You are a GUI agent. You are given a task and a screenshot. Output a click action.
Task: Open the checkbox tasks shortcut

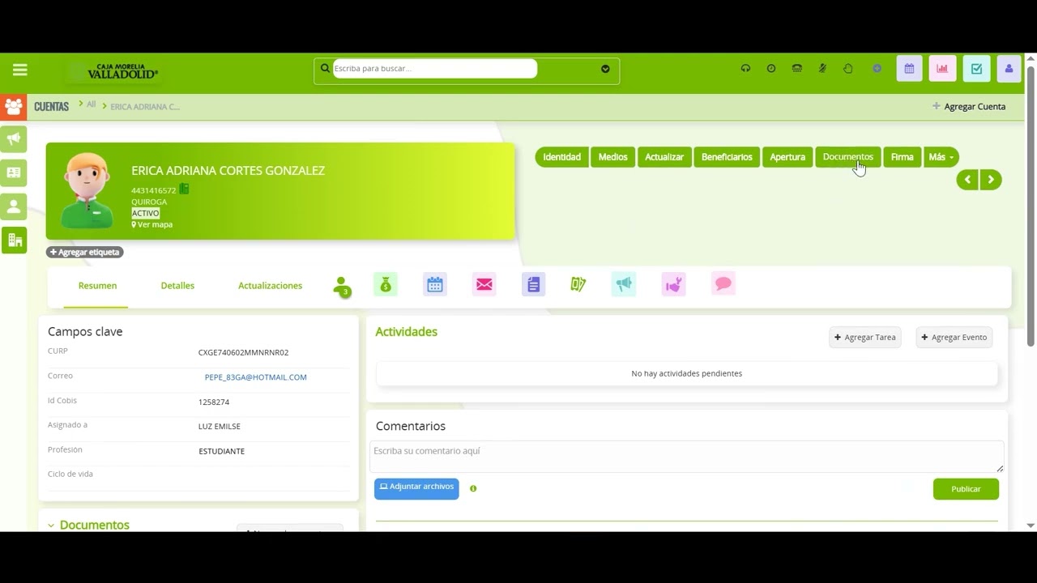[976, 69]
